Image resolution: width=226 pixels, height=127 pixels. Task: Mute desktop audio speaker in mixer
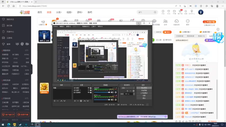(x=112, y=92)
